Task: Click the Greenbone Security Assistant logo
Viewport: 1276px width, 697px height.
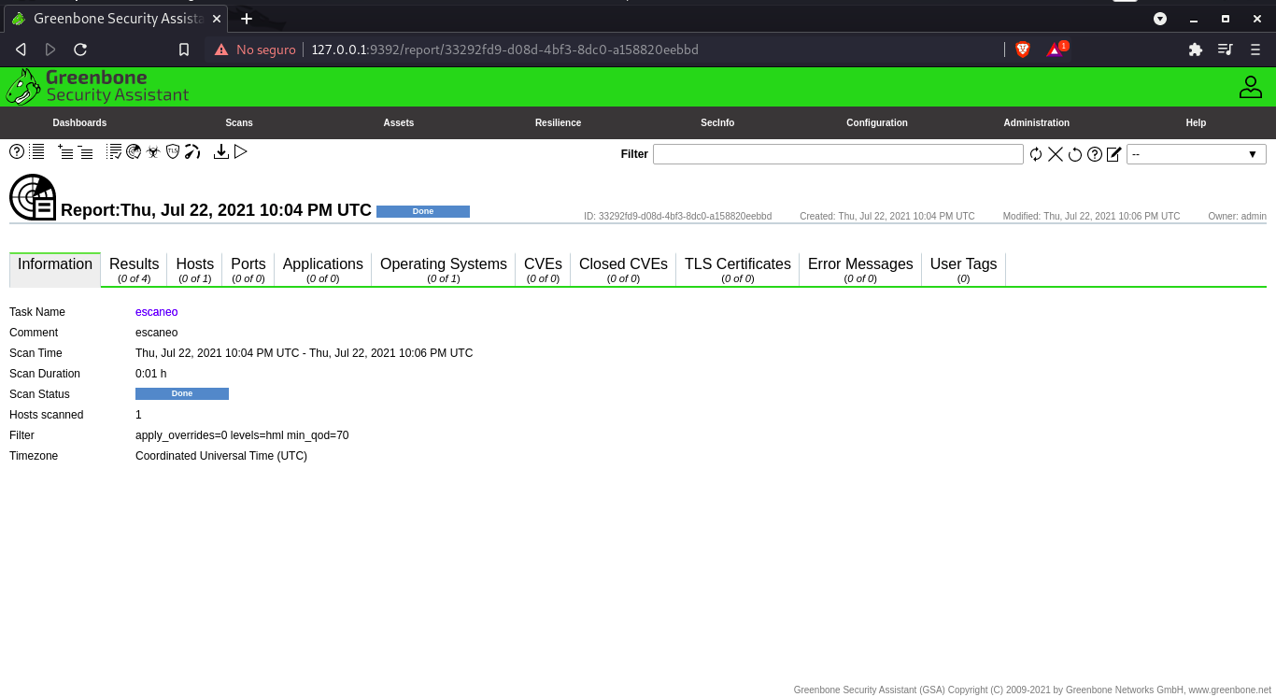Action: coord(97,87)
